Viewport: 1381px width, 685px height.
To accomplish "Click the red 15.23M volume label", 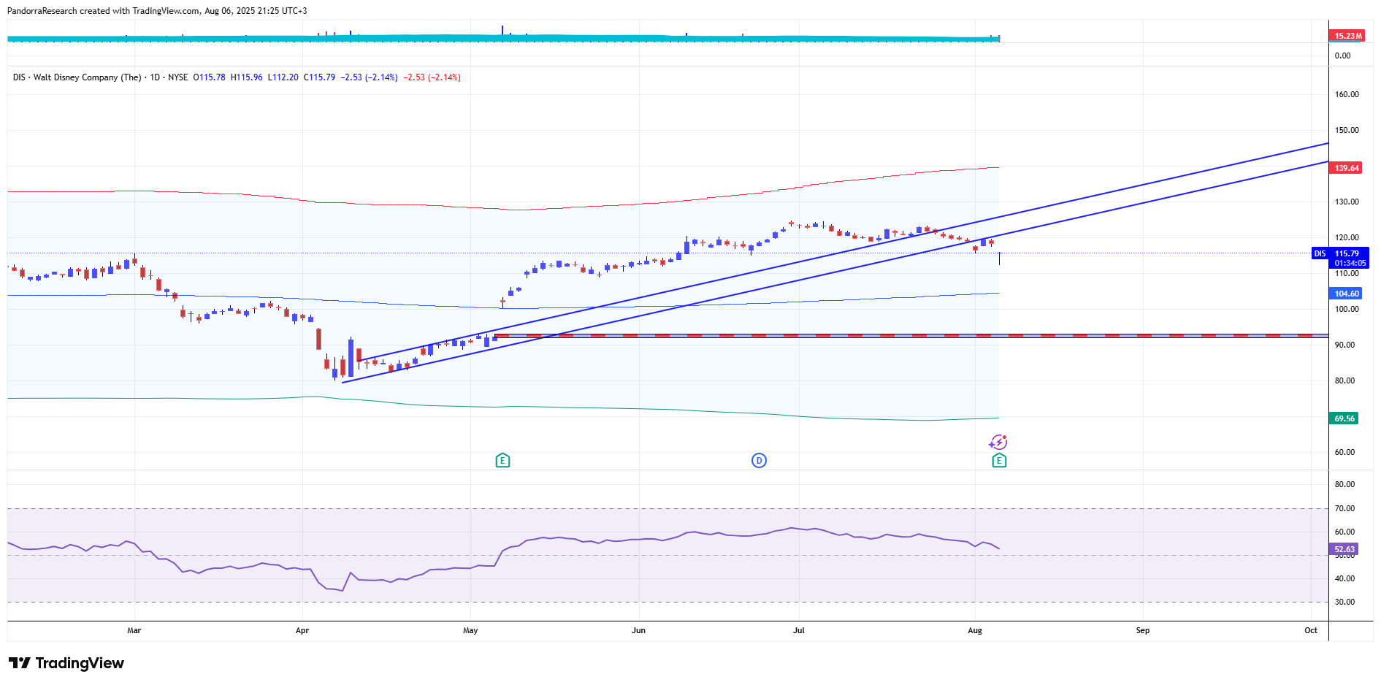I will tap(1347, 36).
